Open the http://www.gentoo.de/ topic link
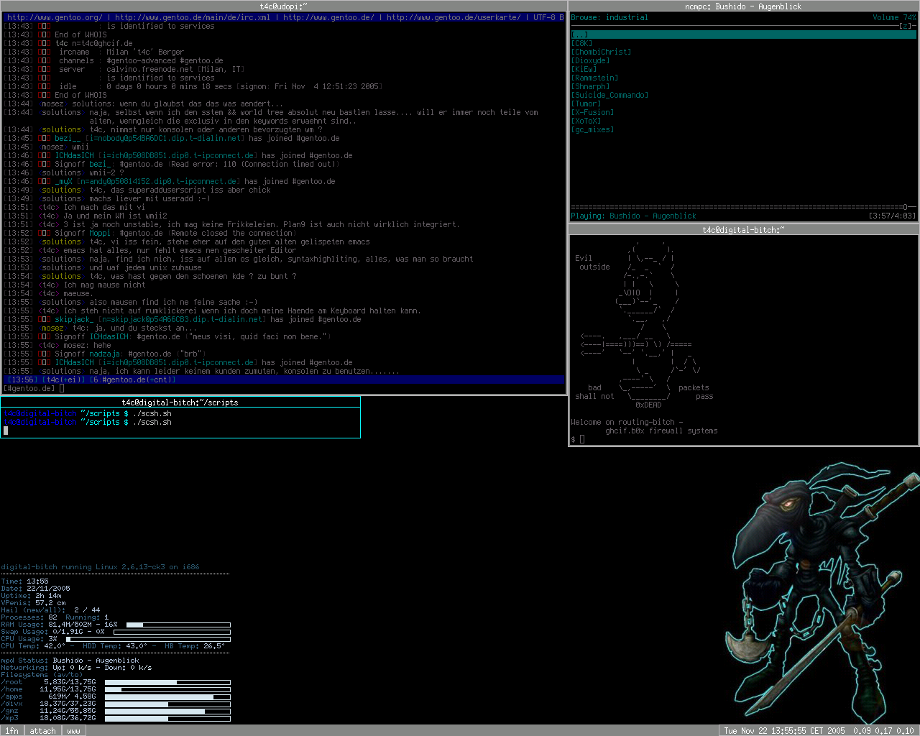The width and height of the screenshot is (920, 736). (328, 17)
